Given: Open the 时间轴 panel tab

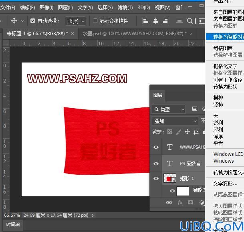Looking at the screenshot, I should (x=13, y=224).
